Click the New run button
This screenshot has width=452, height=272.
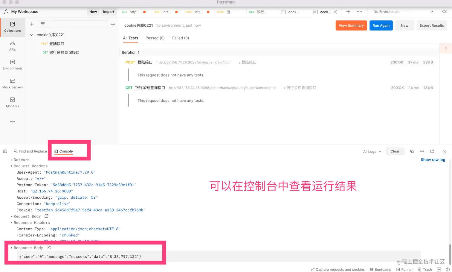tap(404, 25)
